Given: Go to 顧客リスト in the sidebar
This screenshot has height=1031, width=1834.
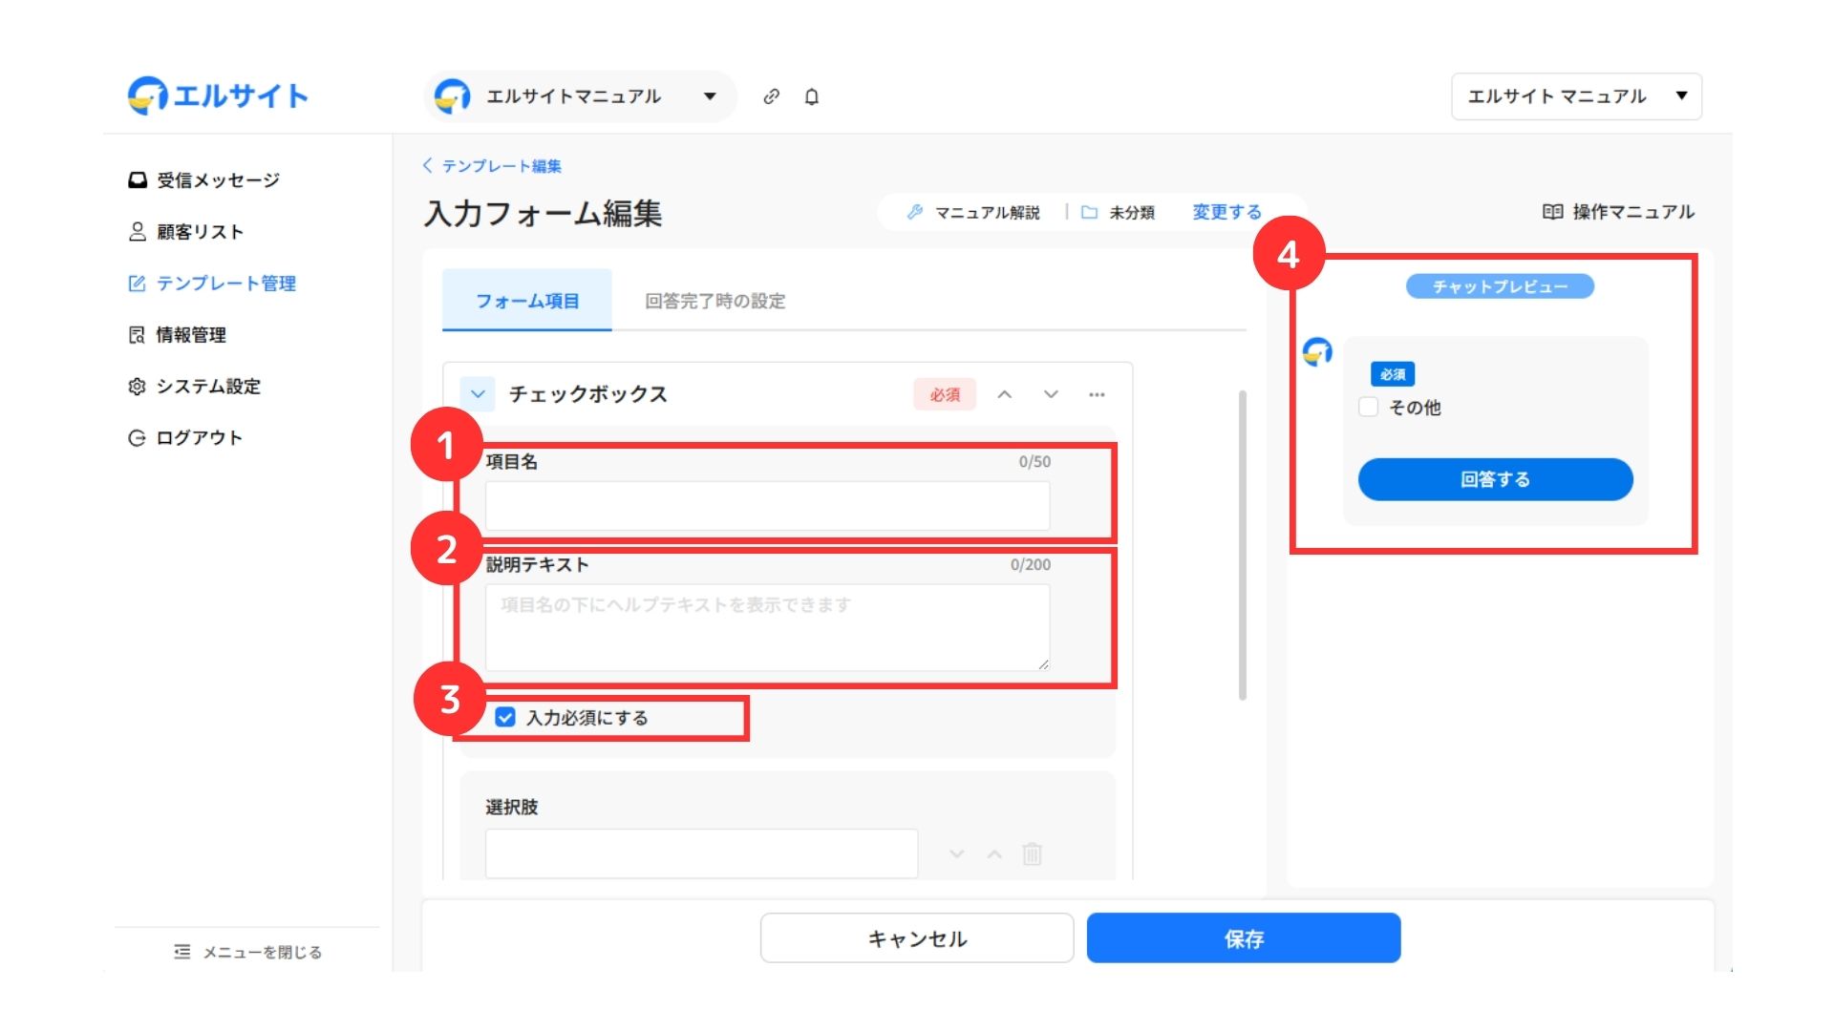Looking at the screenshot, I should pos(200,232).
